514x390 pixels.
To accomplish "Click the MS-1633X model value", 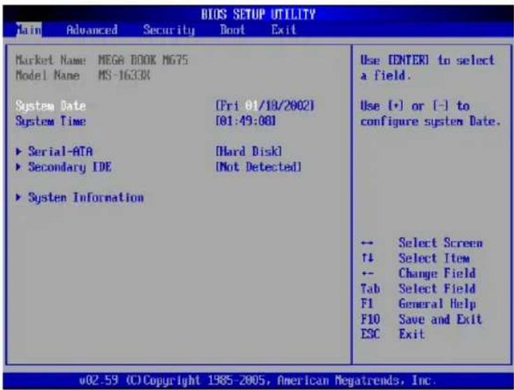I will (x=124, y=76).
